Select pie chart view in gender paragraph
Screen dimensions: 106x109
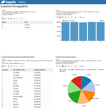point(9,19)
